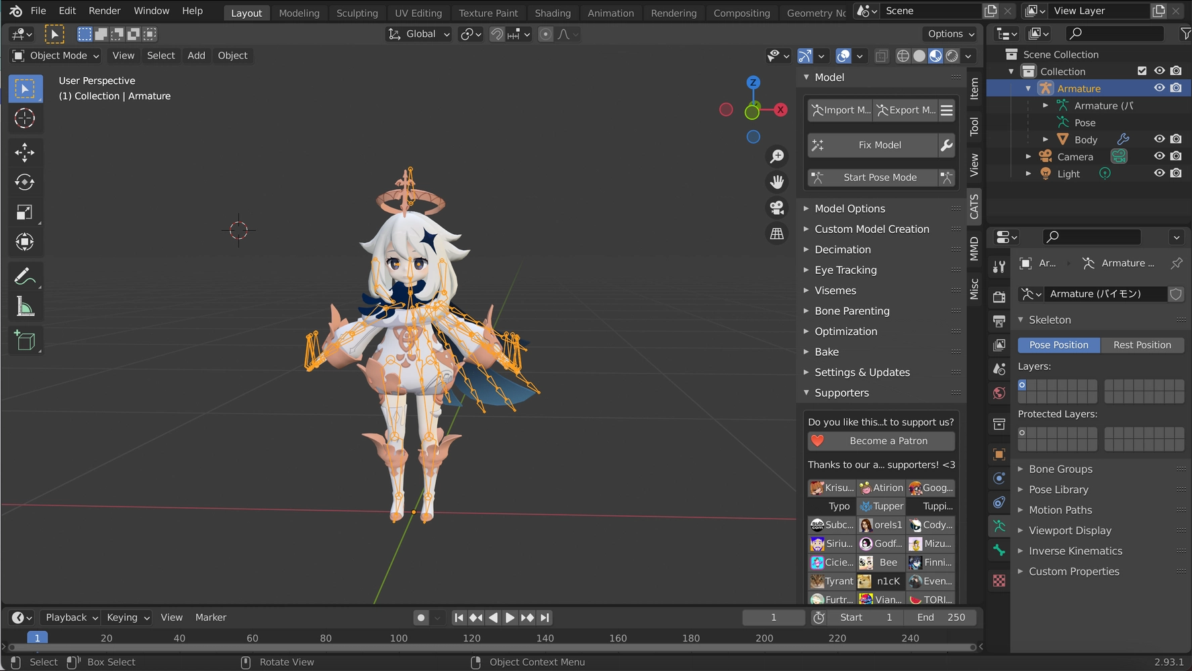This screenshot has height=671, width=1192.
Task: Disable the Body mesh in renders
Action: 1176,139
